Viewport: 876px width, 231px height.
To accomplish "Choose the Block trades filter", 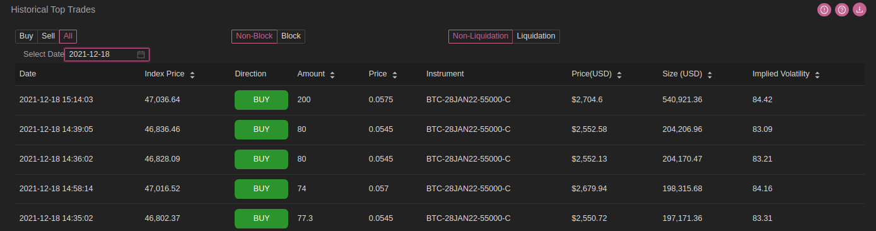I will (x=291, y=37).
